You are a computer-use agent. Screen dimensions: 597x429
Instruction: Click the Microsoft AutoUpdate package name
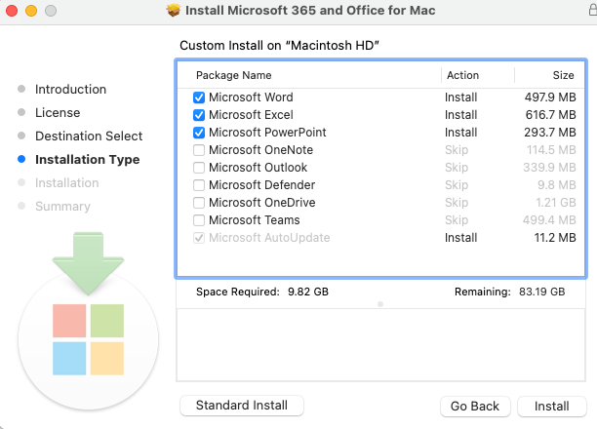pos(269,238)
